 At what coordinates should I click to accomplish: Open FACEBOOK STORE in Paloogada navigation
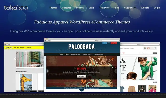[99, 54]
